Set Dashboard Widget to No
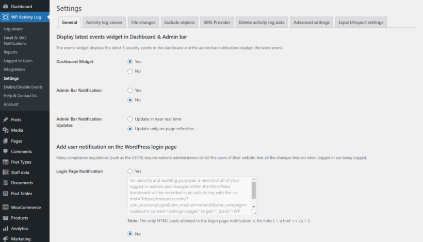The width and height of the screenshot is (423, 242). coord(130,71)
